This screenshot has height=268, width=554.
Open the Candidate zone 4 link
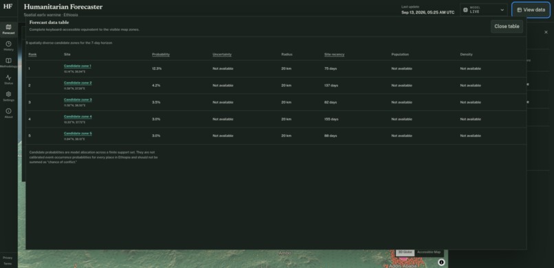click(x=78, y=117)
